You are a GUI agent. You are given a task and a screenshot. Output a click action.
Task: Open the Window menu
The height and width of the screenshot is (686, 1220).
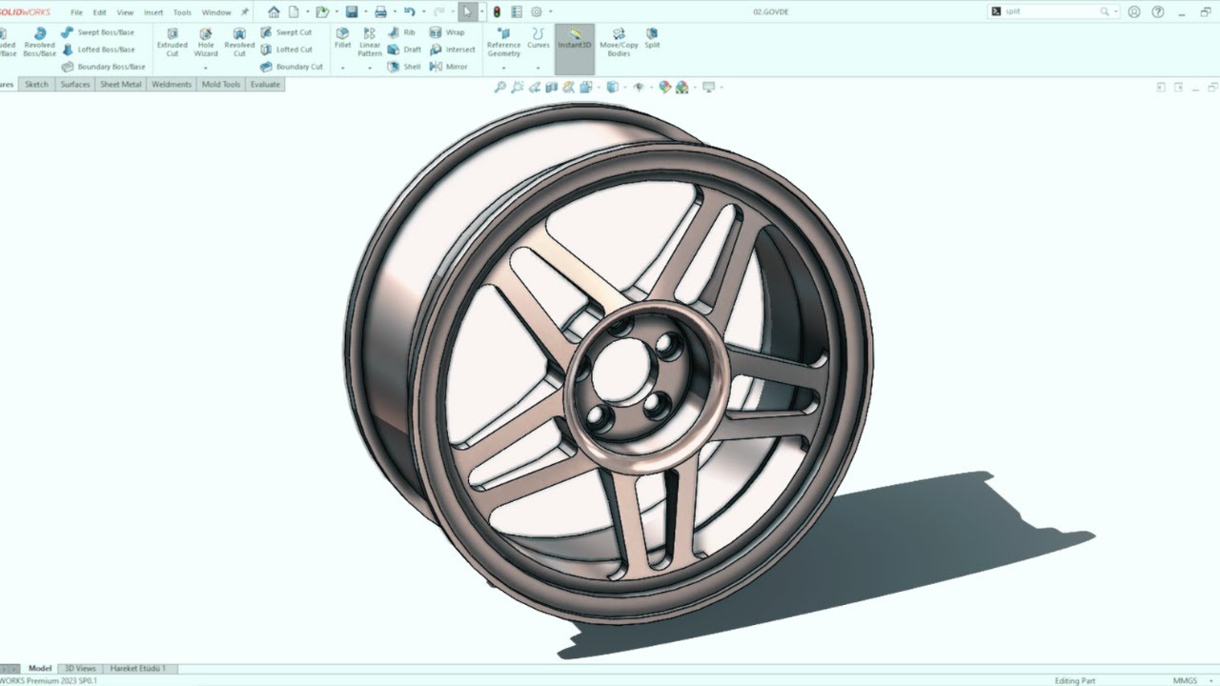pos(216,12)
